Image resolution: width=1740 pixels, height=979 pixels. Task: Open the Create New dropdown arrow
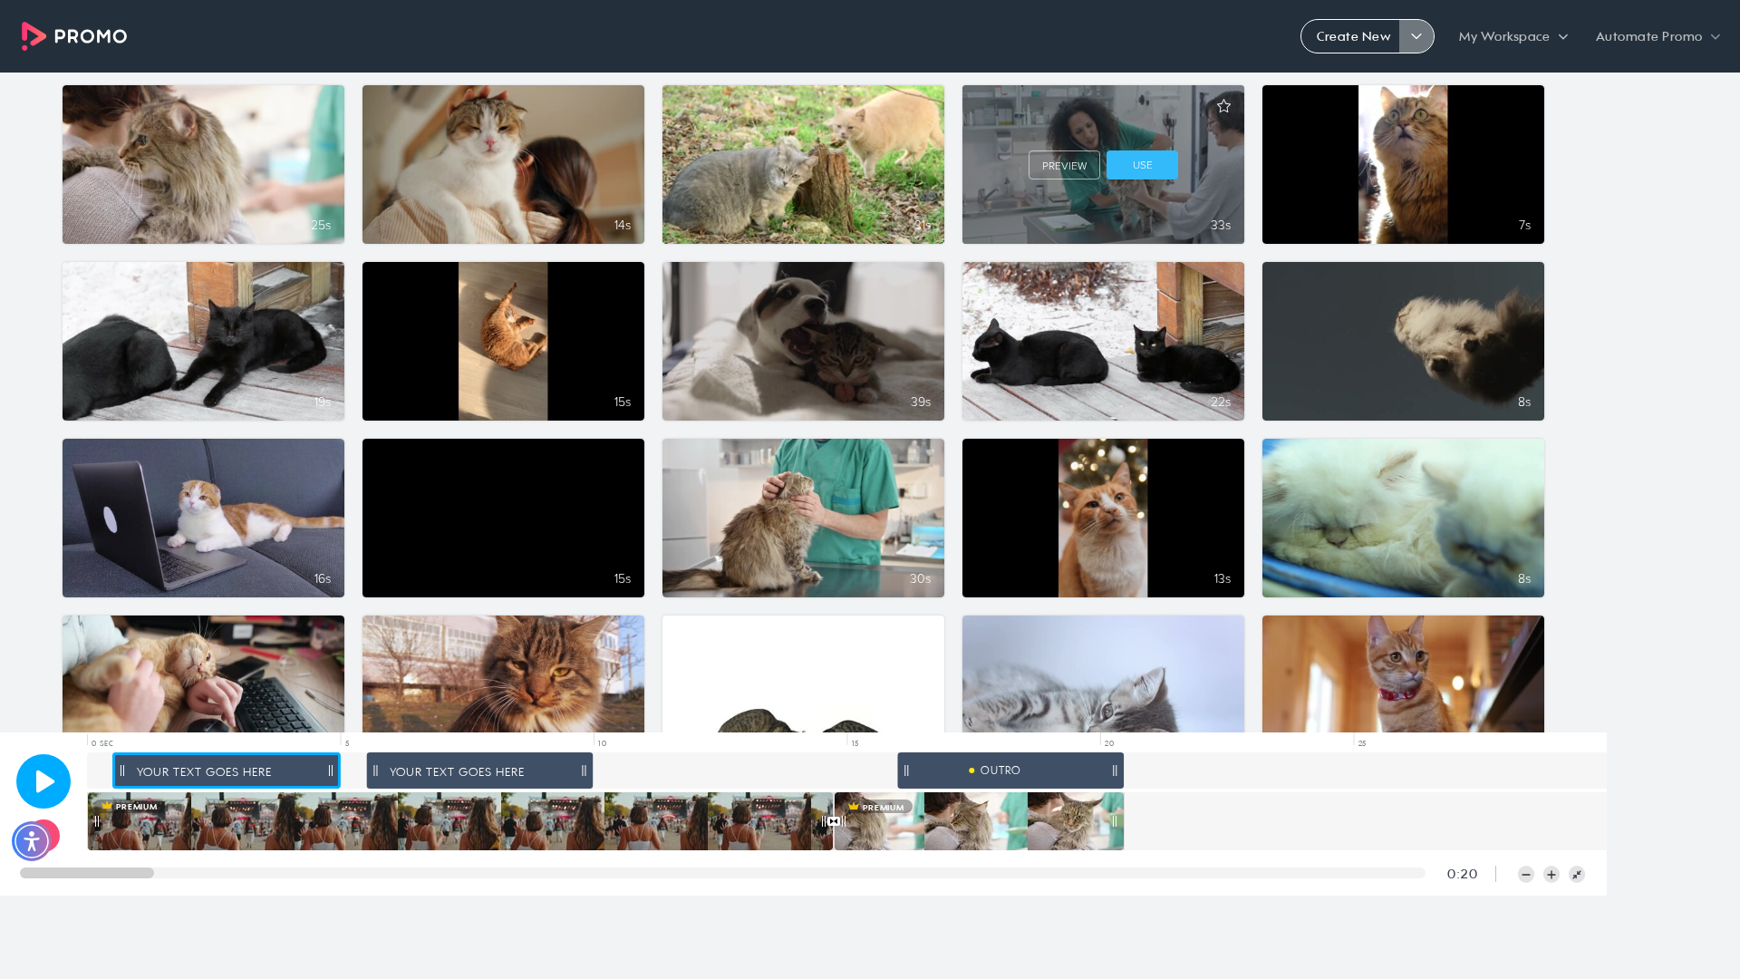[x=1416, y=36]
